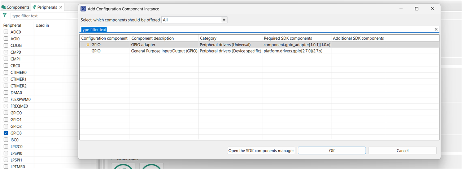
Task: Click the app icon in the dialog title bar
Action: click(x=83, y=9)
